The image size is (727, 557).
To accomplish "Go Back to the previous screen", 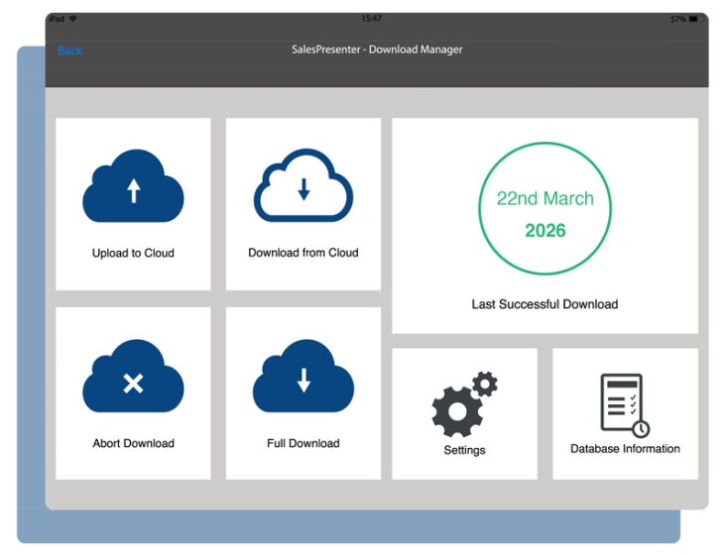I will click(70, 50).
